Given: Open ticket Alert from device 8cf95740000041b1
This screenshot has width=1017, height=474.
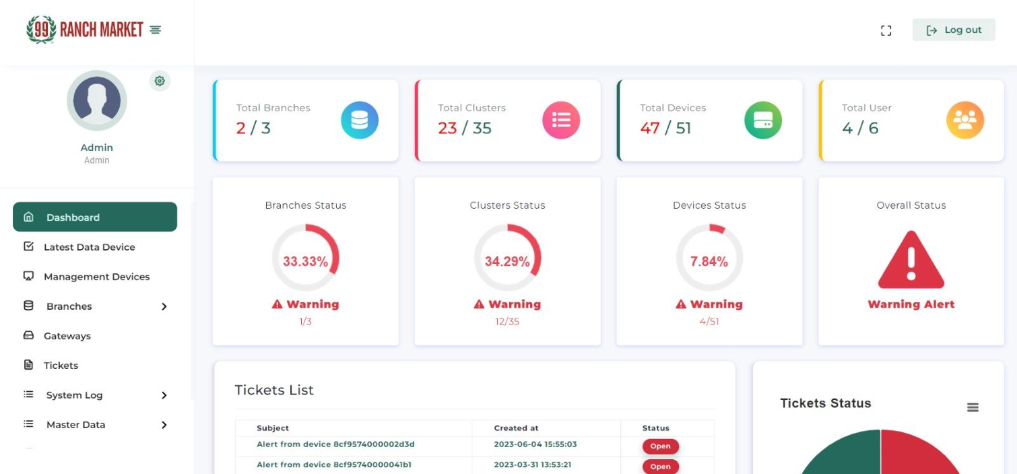Looking at the screenshot, I should click(x=334, y=465).
